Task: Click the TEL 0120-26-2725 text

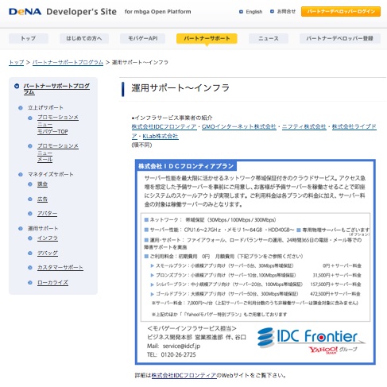Action: (172, 354)
